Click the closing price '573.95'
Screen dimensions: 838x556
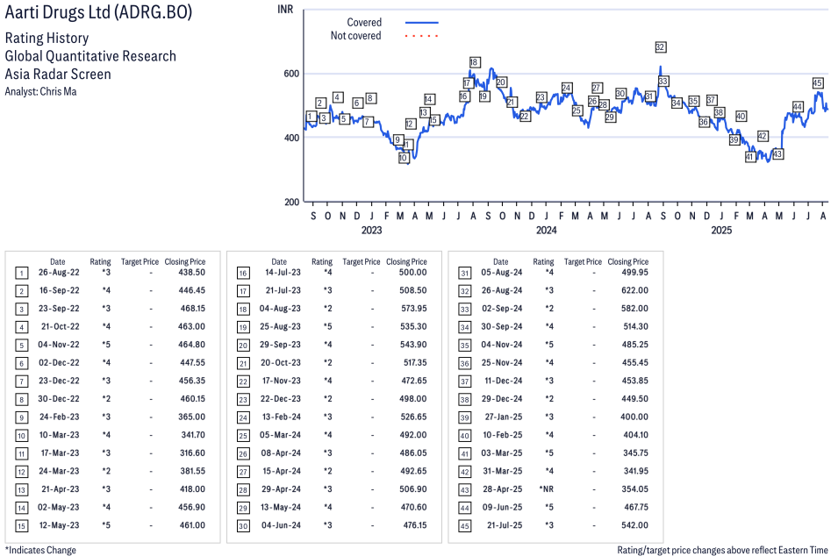point(414,309)
